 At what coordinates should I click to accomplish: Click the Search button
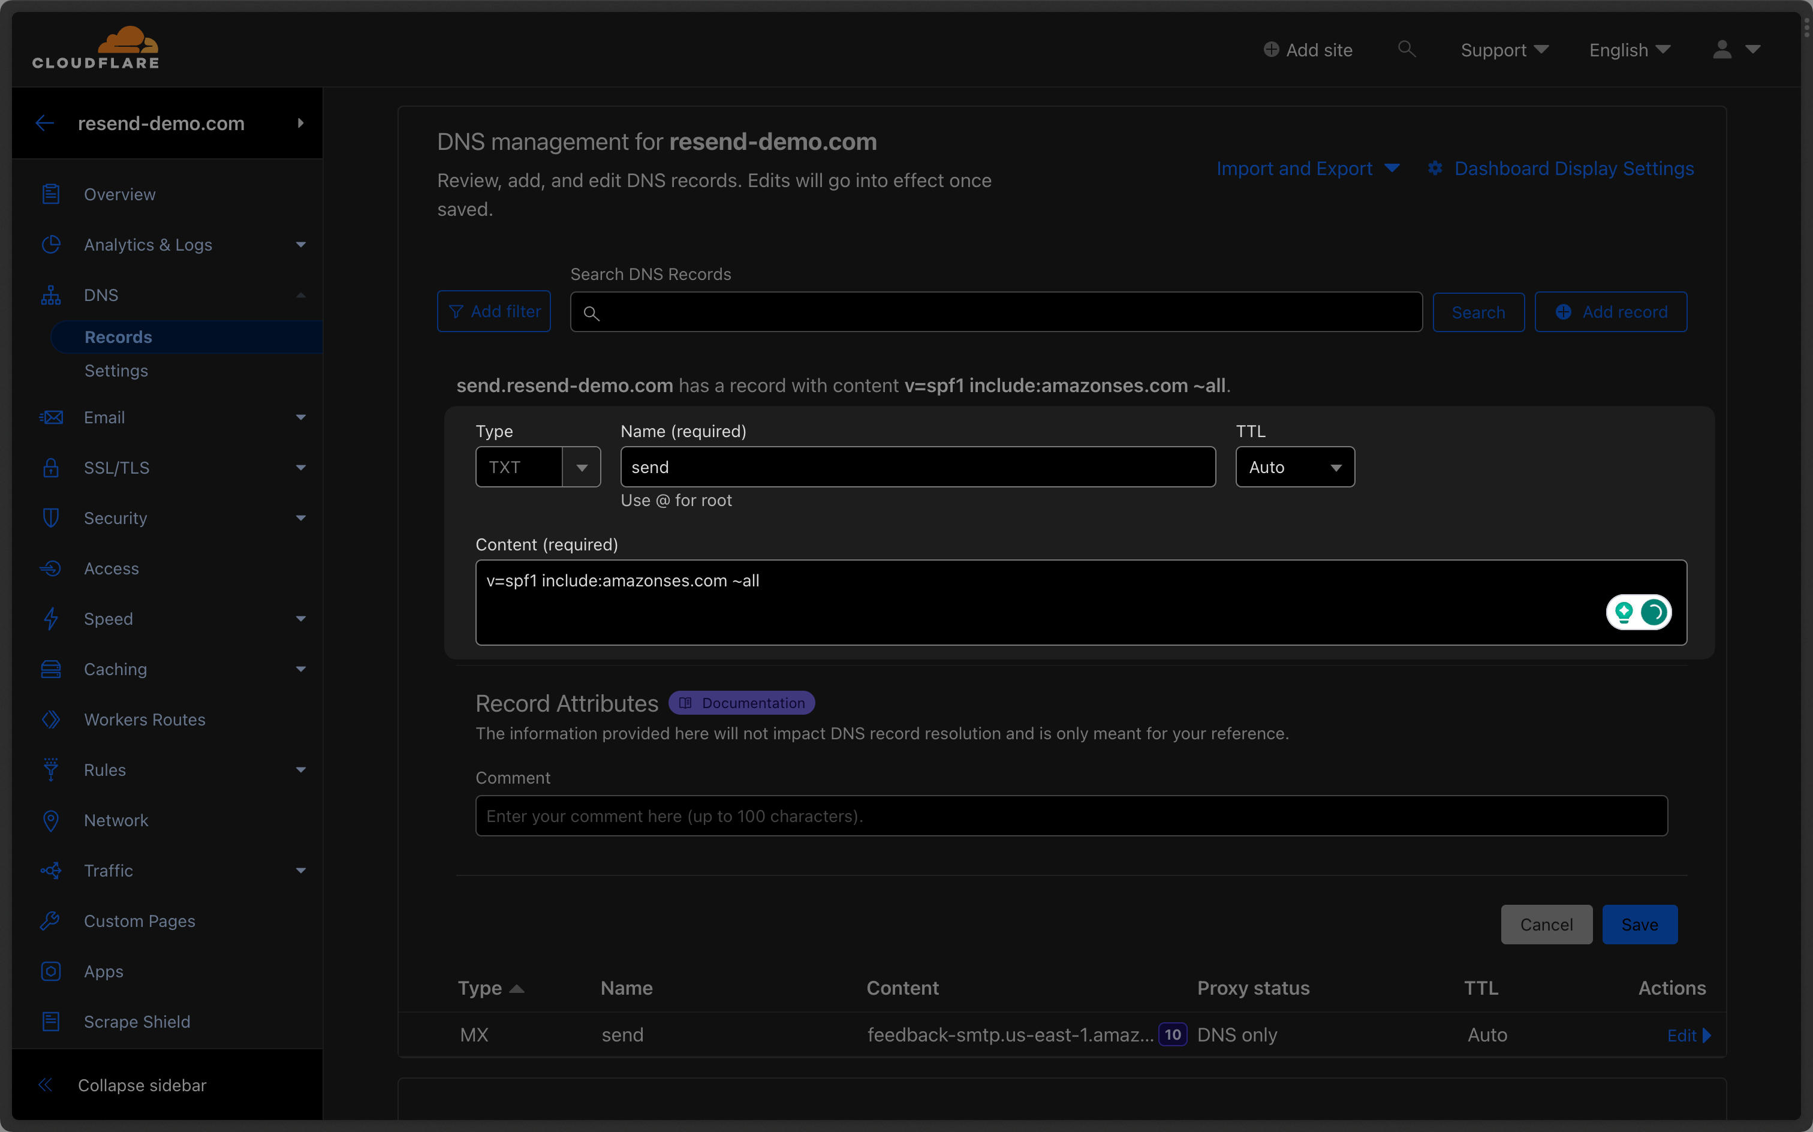(1478, 312)
